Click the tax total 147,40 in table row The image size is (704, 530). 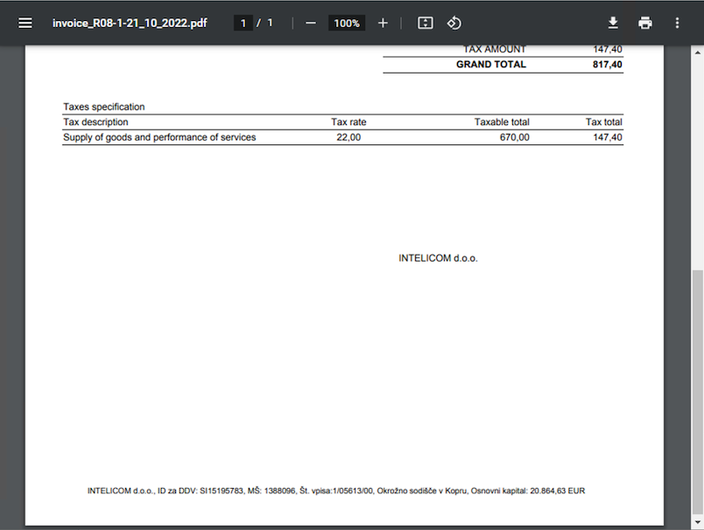pos(607,137)
